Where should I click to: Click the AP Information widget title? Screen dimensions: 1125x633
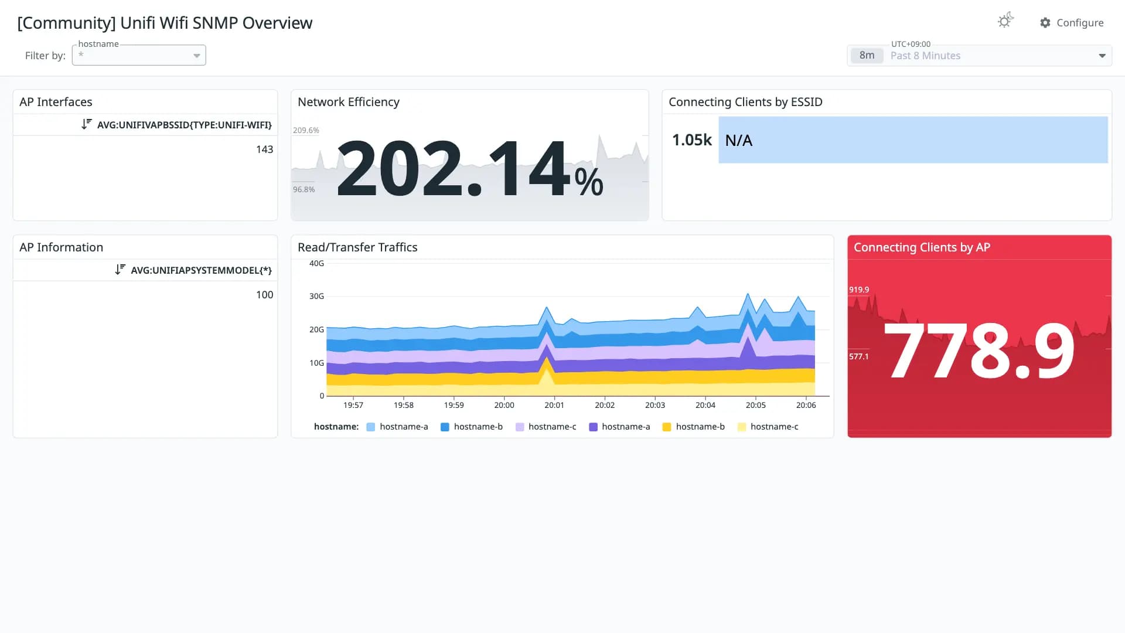pos(61,247)
